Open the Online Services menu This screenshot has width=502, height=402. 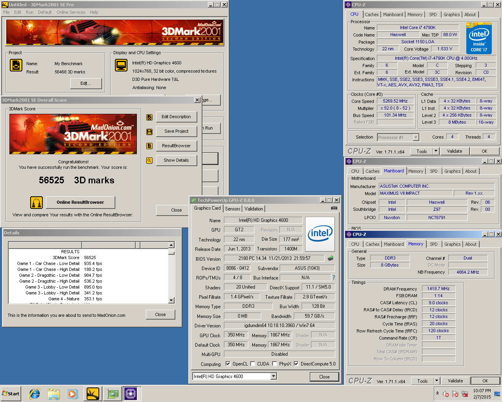[71, 12]
